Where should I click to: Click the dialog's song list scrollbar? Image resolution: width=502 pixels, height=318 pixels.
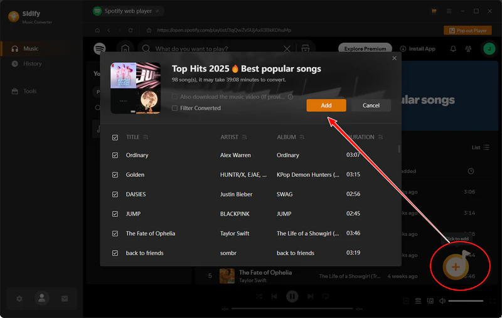click(x=399, y=149)
